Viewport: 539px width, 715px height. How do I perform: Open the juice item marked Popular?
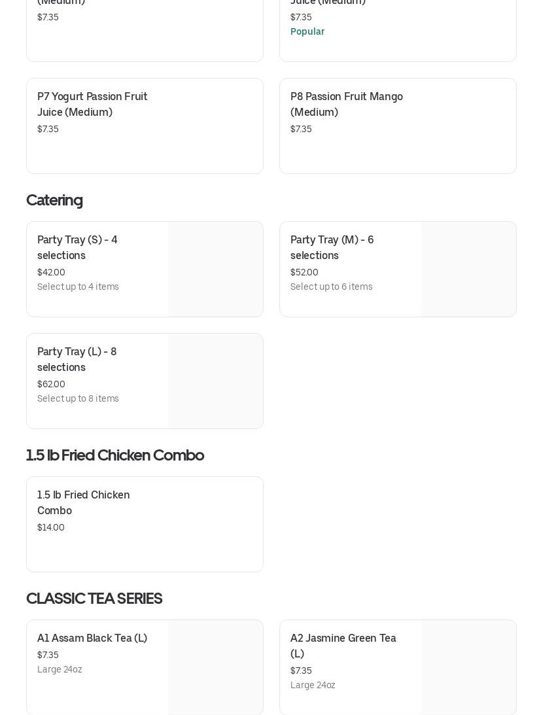[x=398, y=26]
